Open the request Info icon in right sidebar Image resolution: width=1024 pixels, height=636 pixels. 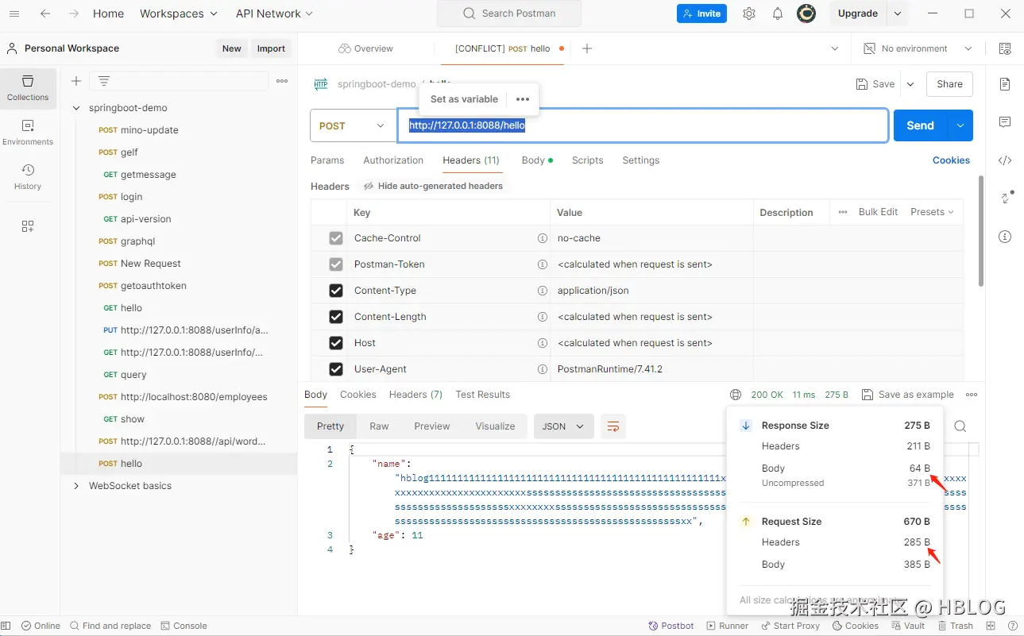coord(1005,237)
